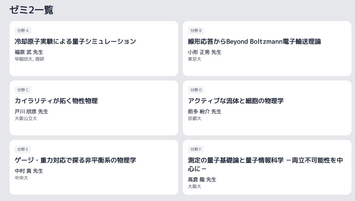Viewport: 355px width, 201px height.
Task: Select the lecturer name 戸川 欣彦 先生
Action: click(31, 112)
